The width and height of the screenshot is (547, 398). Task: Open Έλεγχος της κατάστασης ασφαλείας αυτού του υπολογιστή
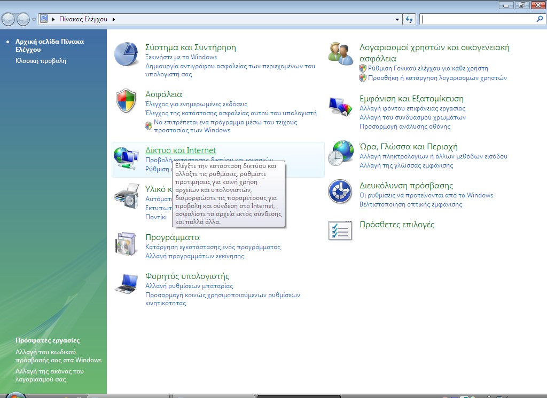[231, 113]
